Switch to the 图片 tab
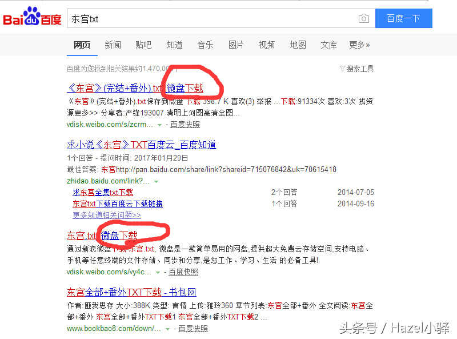The height and width of the screenshot is (339, 457). [236, 45]
